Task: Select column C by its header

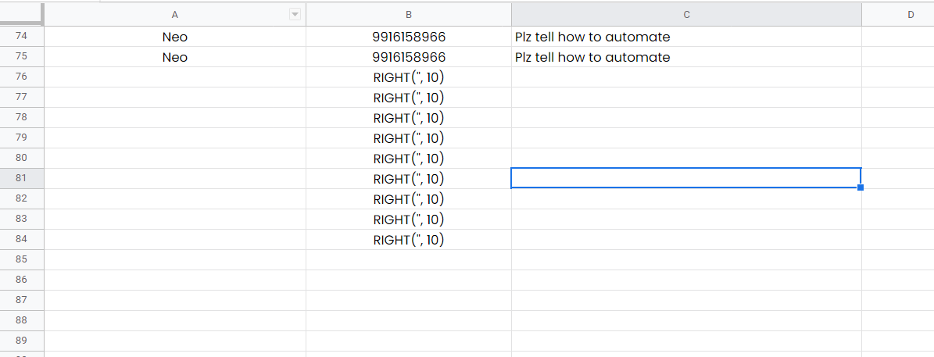Action: 686,15
